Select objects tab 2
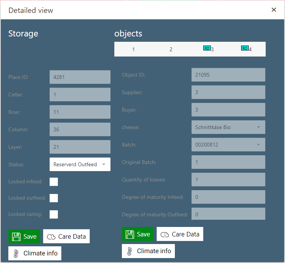Viewport: 285px width, 263px height. (171, 49)
